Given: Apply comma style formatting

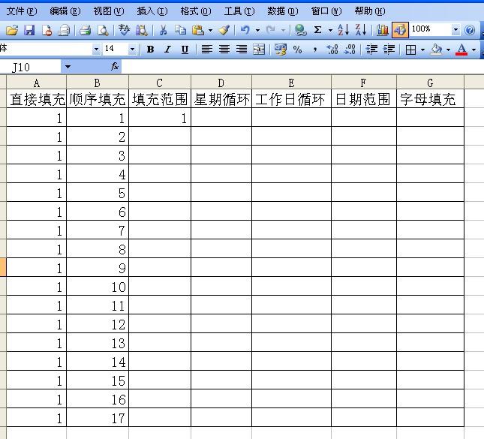Looking at the screenshot, I should pyautogui.click(x=315, y=49).
